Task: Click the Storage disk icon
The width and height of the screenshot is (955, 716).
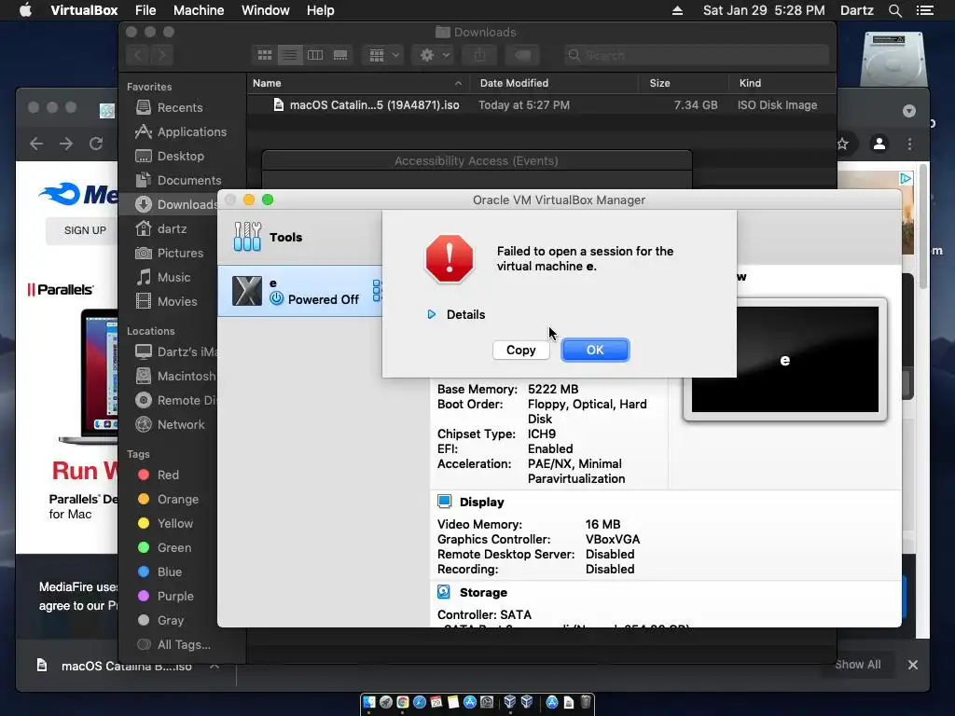Action: pos(444,592)
